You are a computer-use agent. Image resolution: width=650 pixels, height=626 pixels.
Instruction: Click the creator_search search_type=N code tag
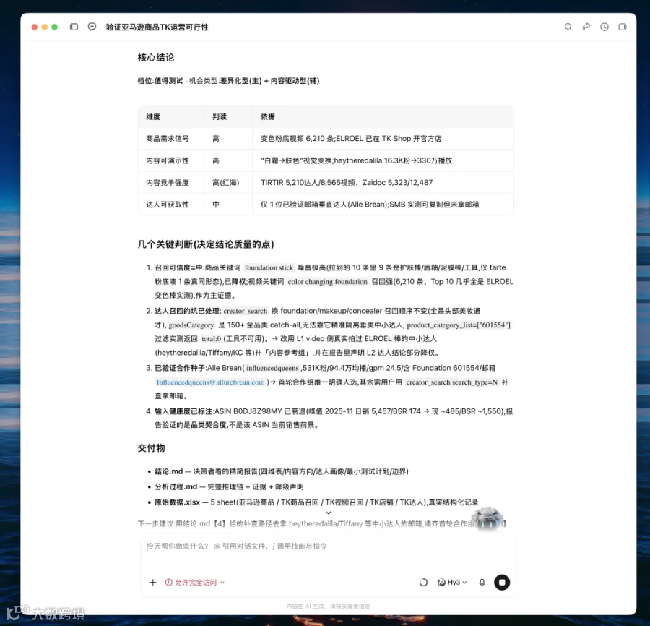[452, 382]
